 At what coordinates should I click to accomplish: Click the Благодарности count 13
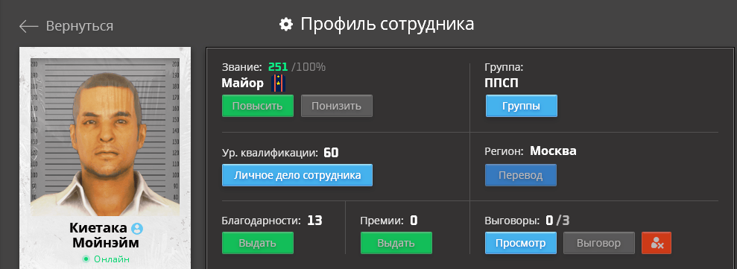click(314, 220)
